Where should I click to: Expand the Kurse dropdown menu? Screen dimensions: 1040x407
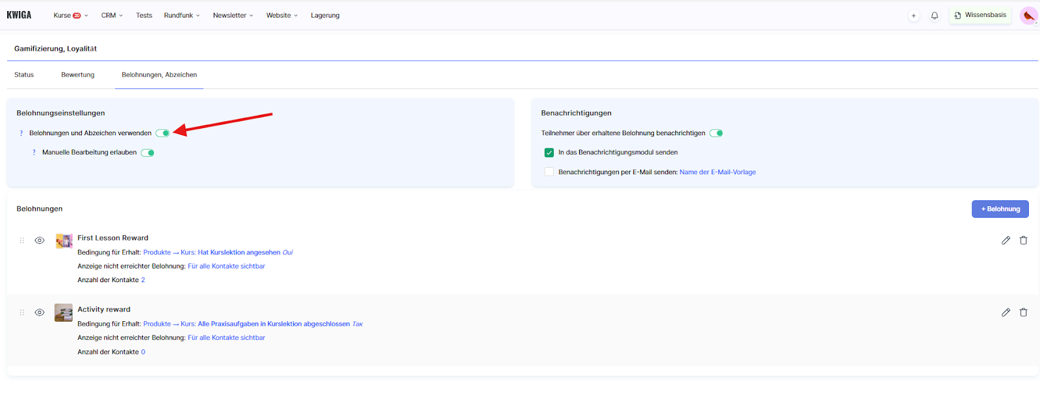click(x=70, y=16)
